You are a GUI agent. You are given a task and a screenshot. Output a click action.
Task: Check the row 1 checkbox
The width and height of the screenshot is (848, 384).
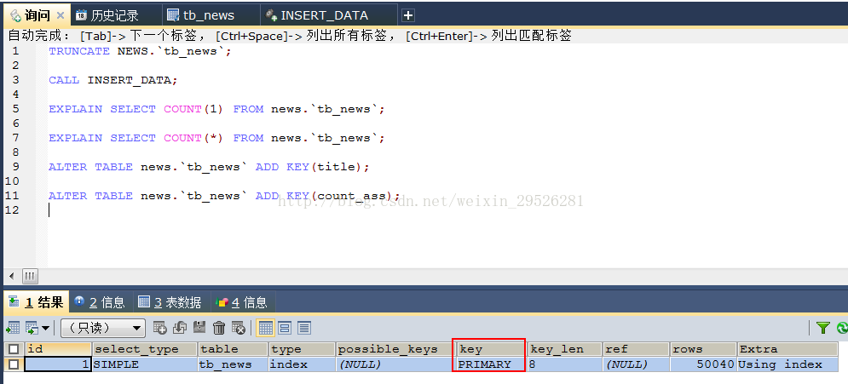click(x=14, y=364)
